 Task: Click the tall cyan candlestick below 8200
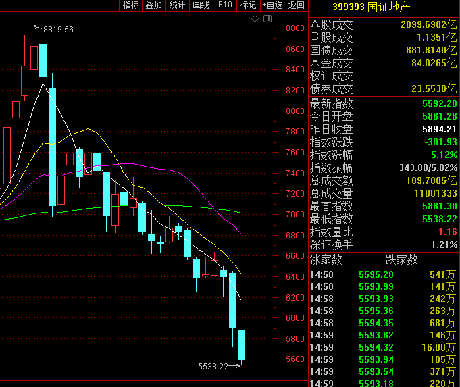(x=52, y=147)
